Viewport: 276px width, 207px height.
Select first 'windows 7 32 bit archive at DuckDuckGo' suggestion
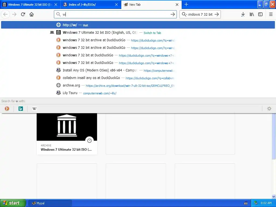click(x=138, y=40)
